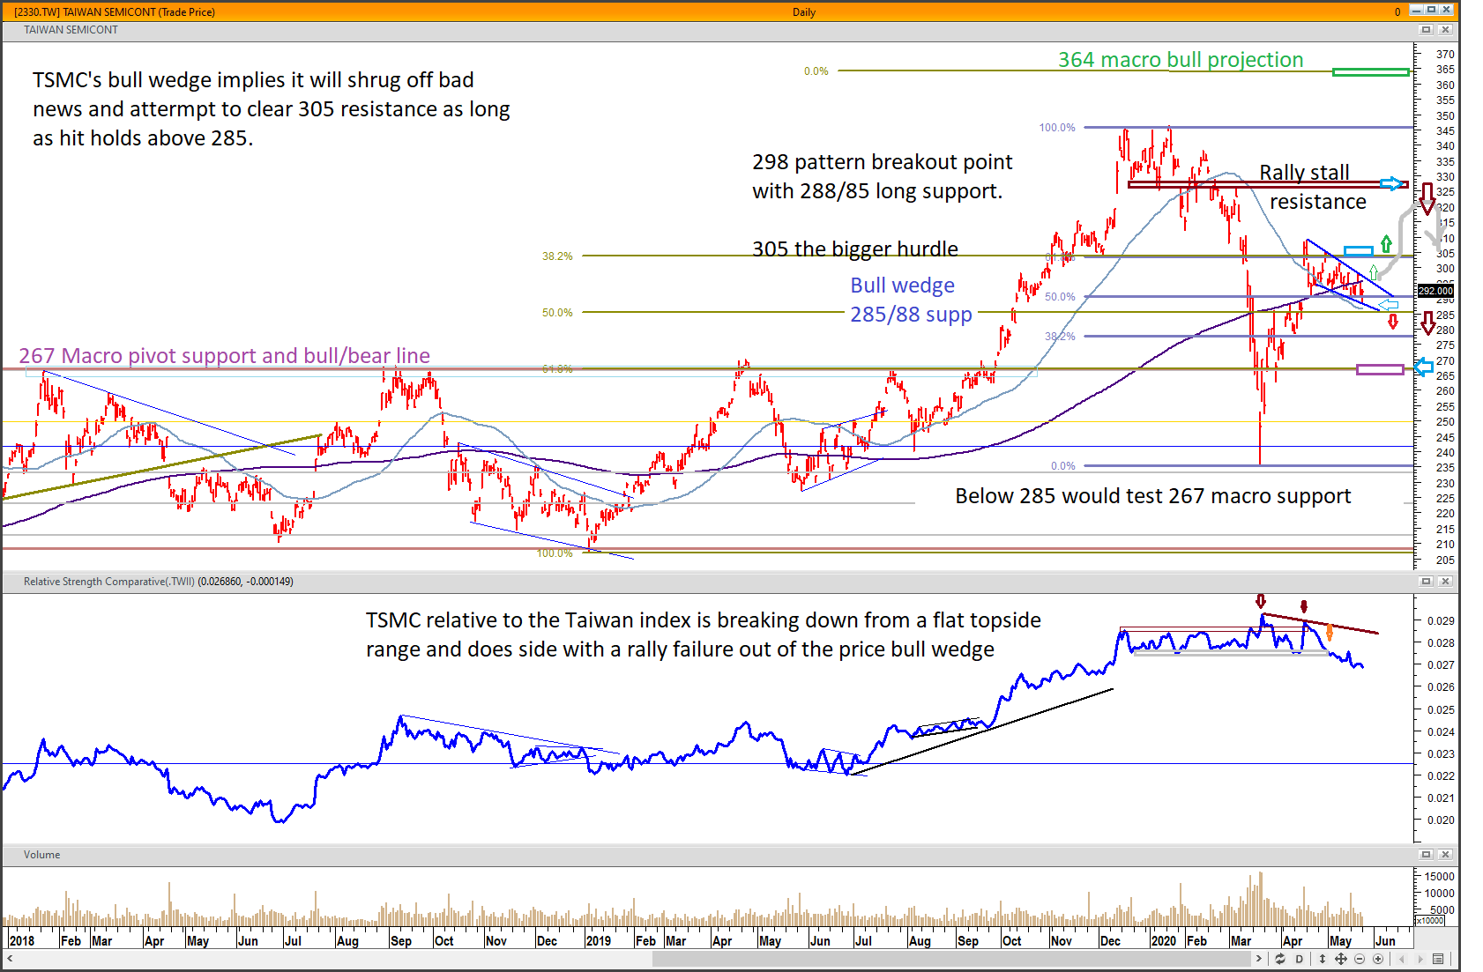Image resolution: width=1483 pixels, height=972 pixels.
Task: Click the next page right triangle icon
Action: click(1420, 959)
